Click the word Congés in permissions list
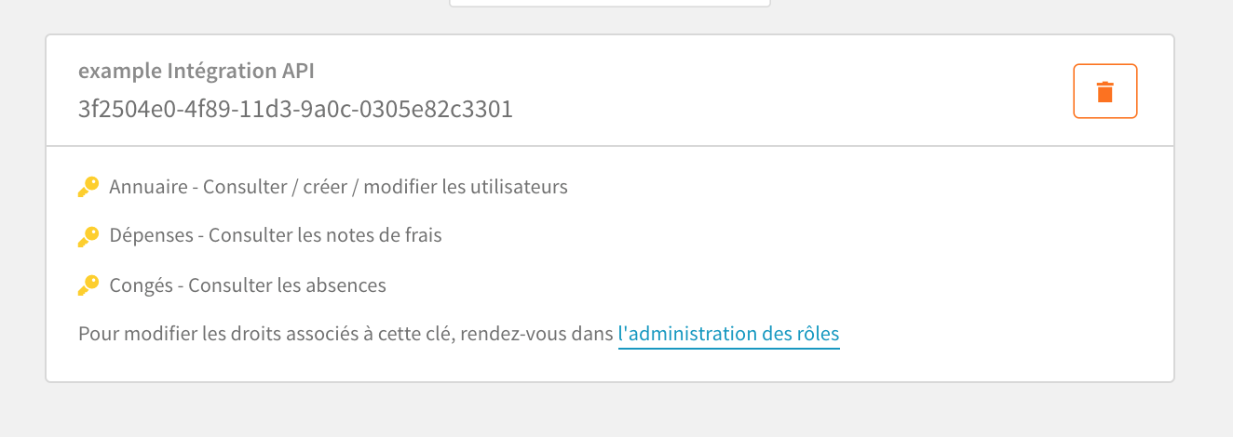This screenshot has width=1233, height=437. pos(141,285)
